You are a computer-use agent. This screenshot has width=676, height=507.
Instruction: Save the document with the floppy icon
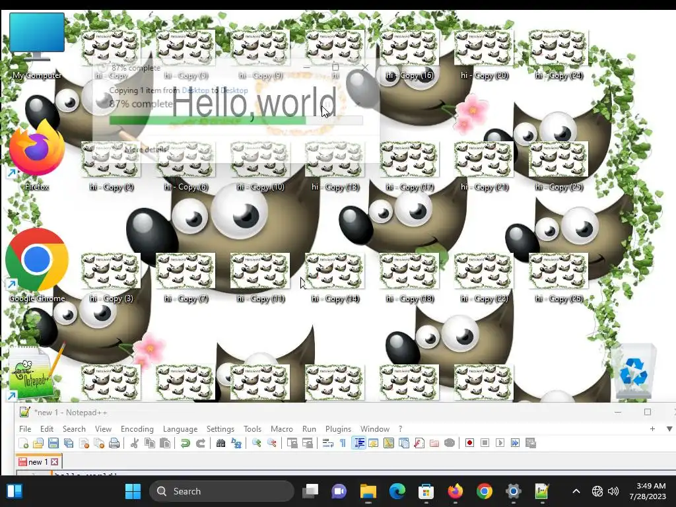click(x=53, y=443)
